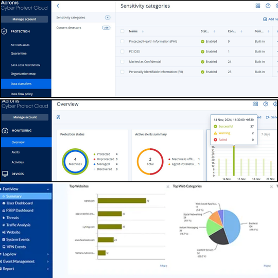Click the Protection status donut chart
278x278 pixels.
pos(75,162)
